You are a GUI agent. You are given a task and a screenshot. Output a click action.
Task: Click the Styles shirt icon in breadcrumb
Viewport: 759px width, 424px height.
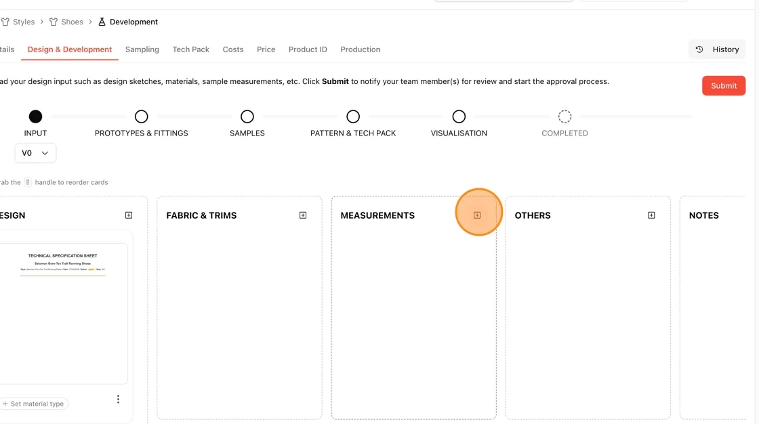(5, 22)
